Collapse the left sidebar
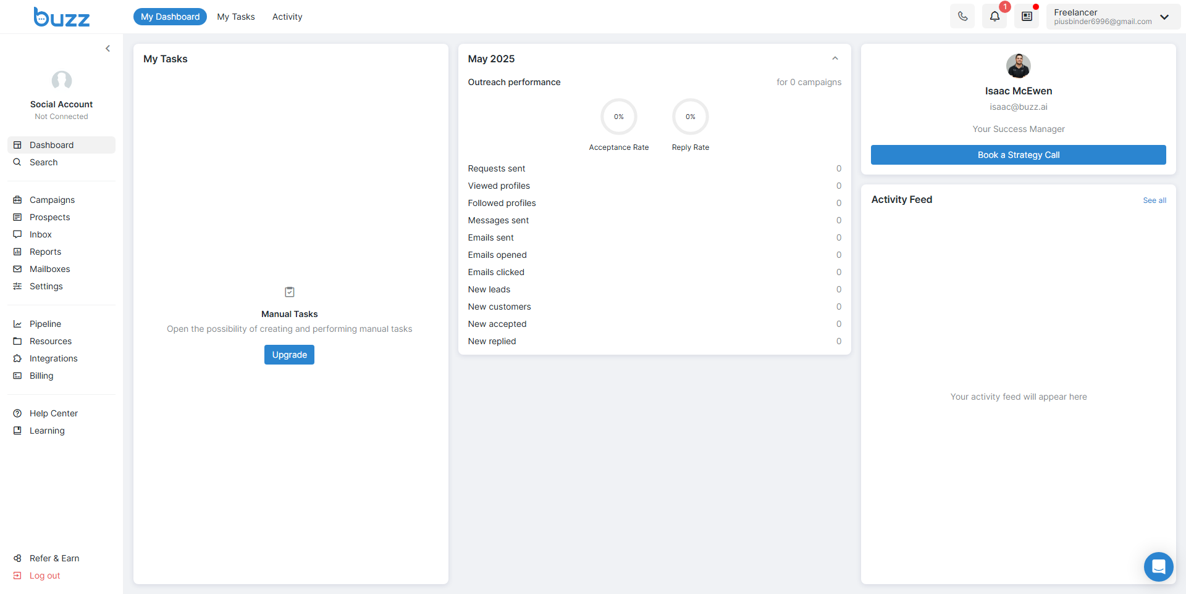Image resolution: width=1186 pixels, height=594 pixels. coord(107,48)
